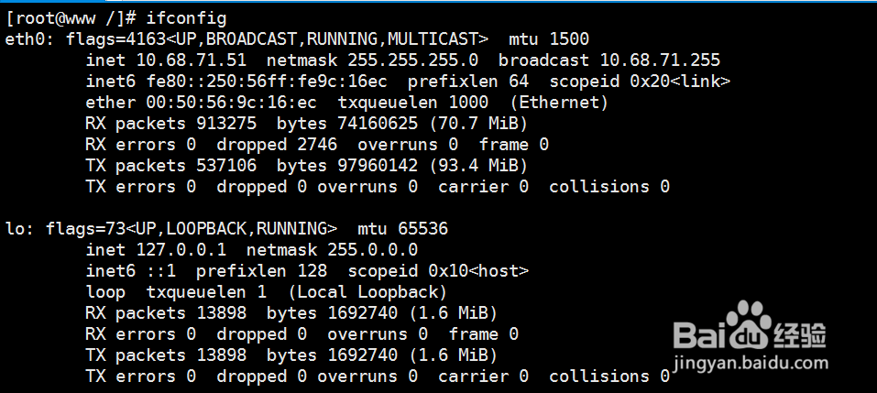
Task: Click the [root@www /]# shell prompt
Action: coord(71,18)
